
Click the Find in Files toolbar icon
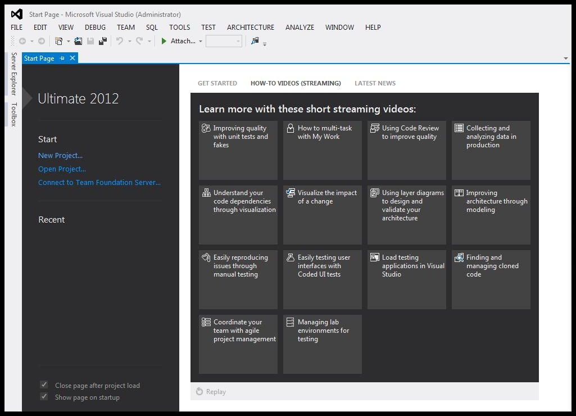tap(254, 40)
